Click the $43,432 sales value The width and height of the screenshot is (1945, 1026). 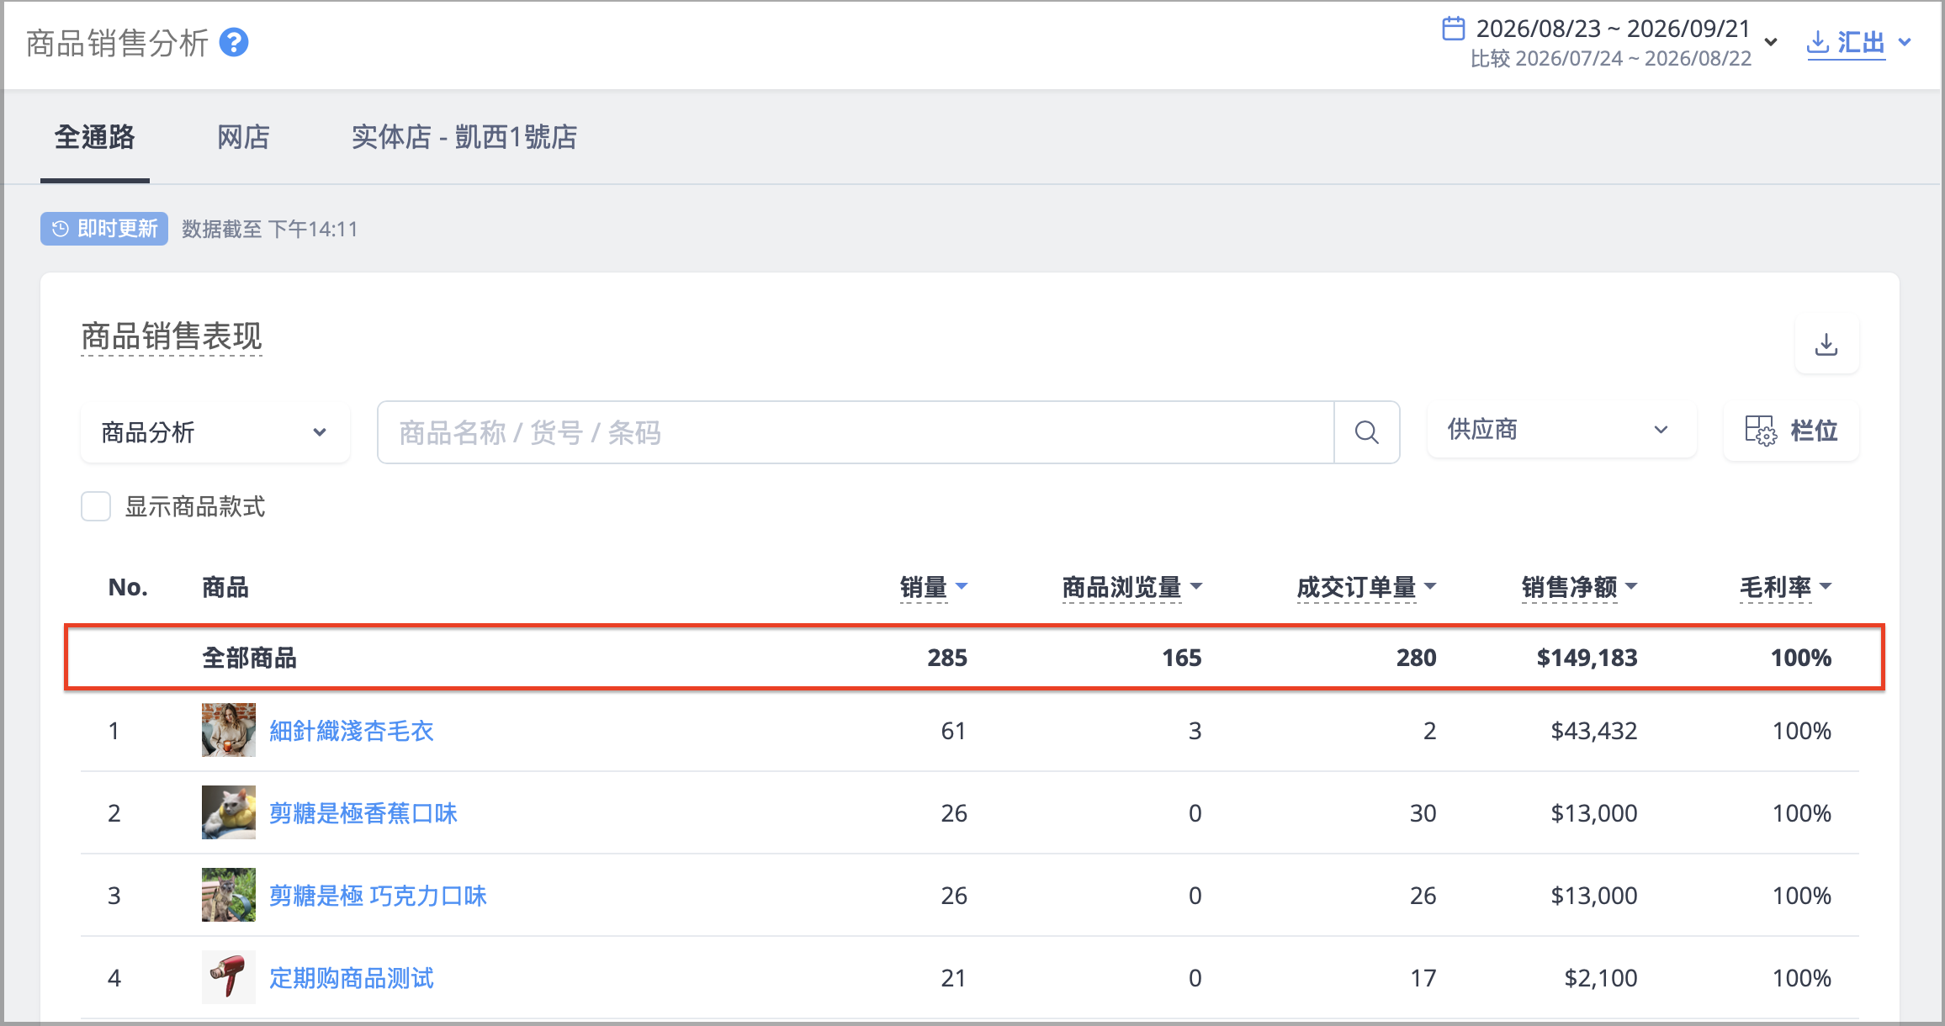[x=1594, y=731]
